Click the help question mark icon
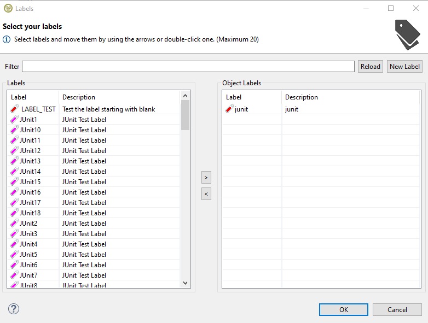The image size is (428, 323). click(x=14, y=309)
